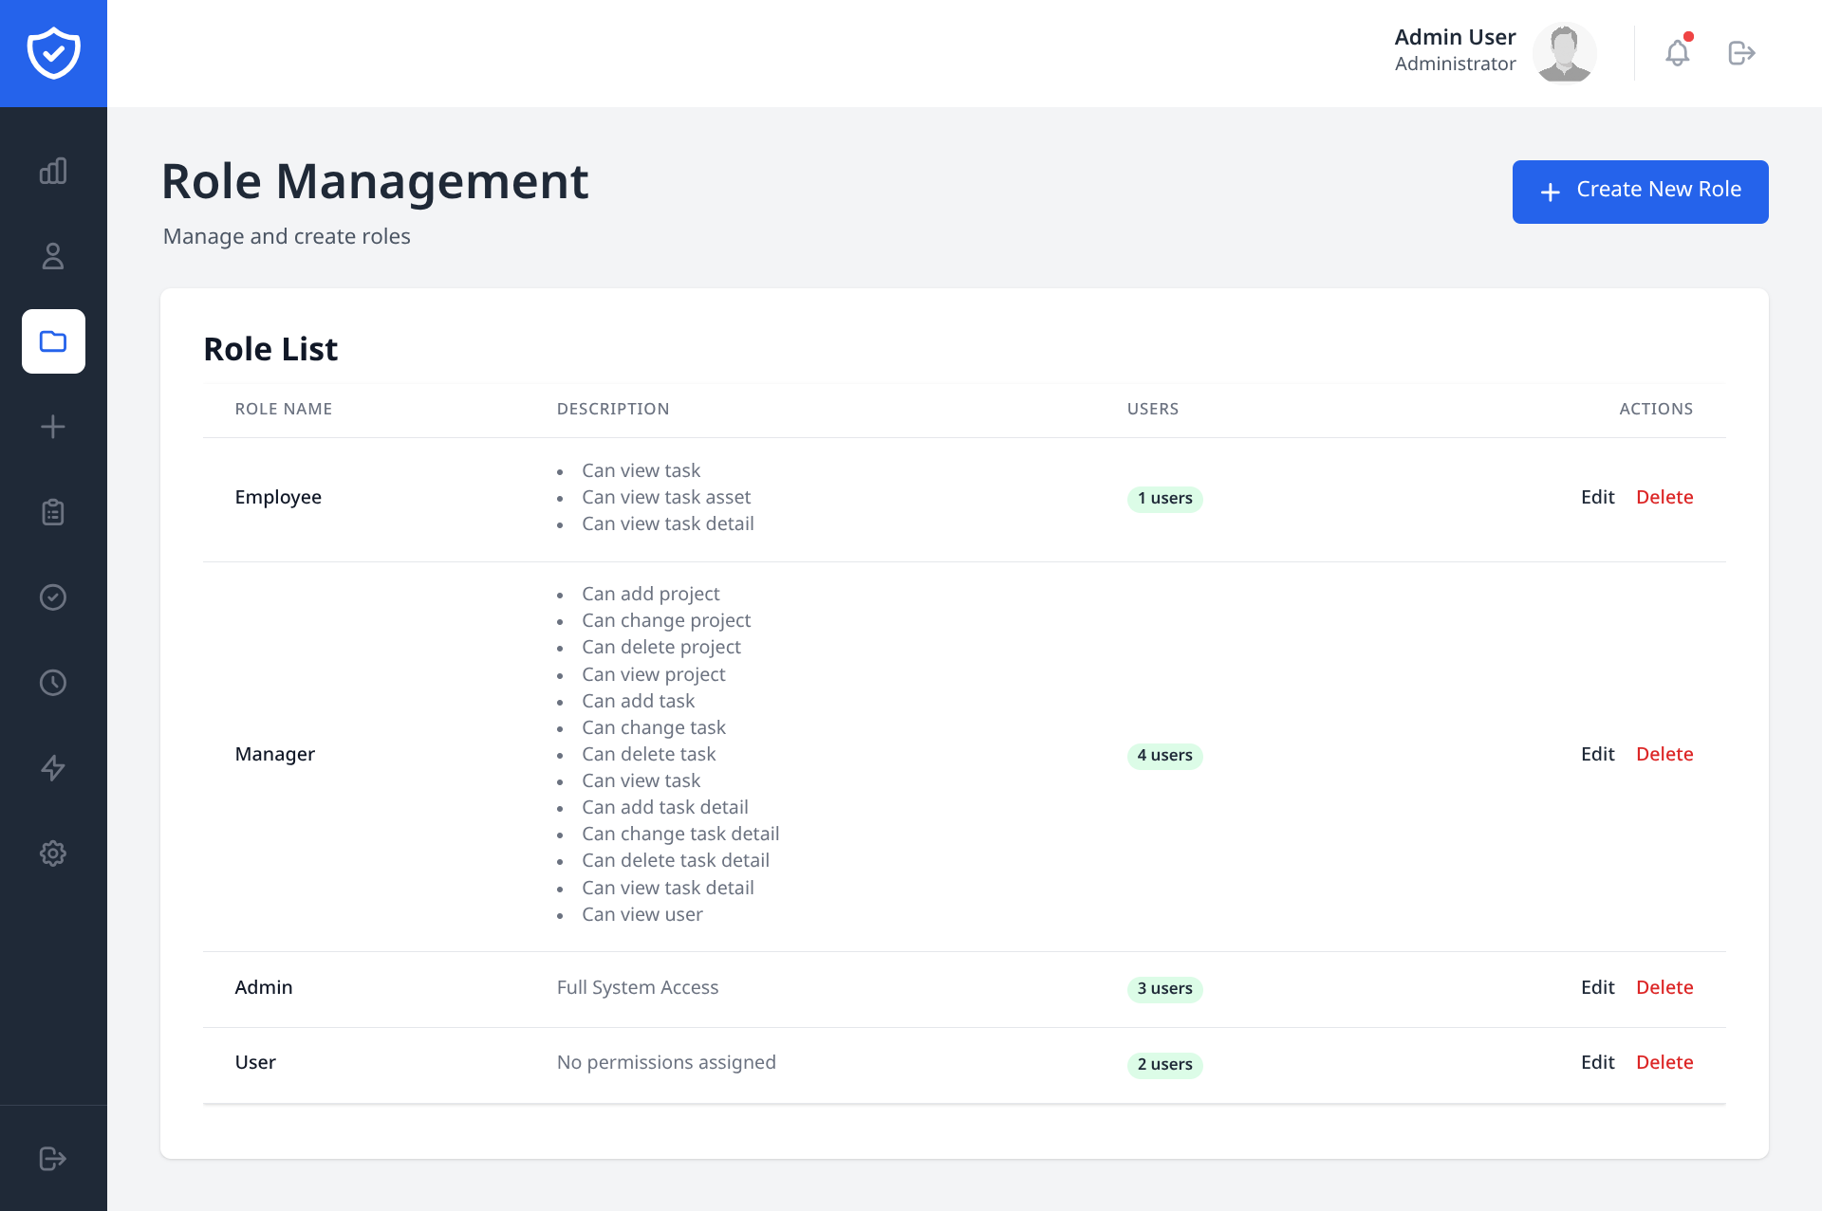
Task: Select the active Roles folder icon
Action: click(53, 341)
